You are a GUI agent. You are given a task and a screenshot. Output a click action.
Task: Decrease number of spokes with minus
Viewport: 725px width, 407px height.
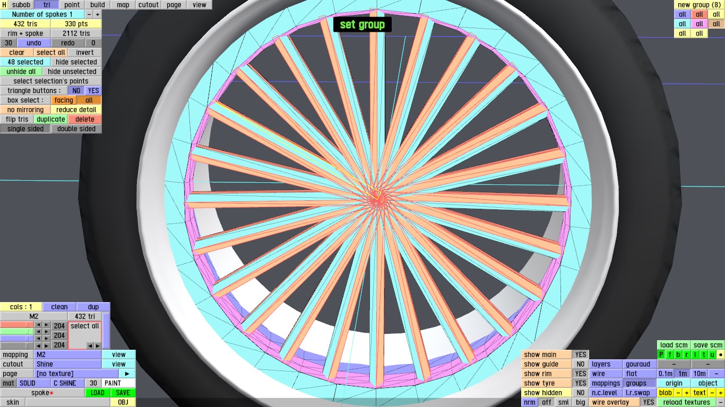[89, 14]
